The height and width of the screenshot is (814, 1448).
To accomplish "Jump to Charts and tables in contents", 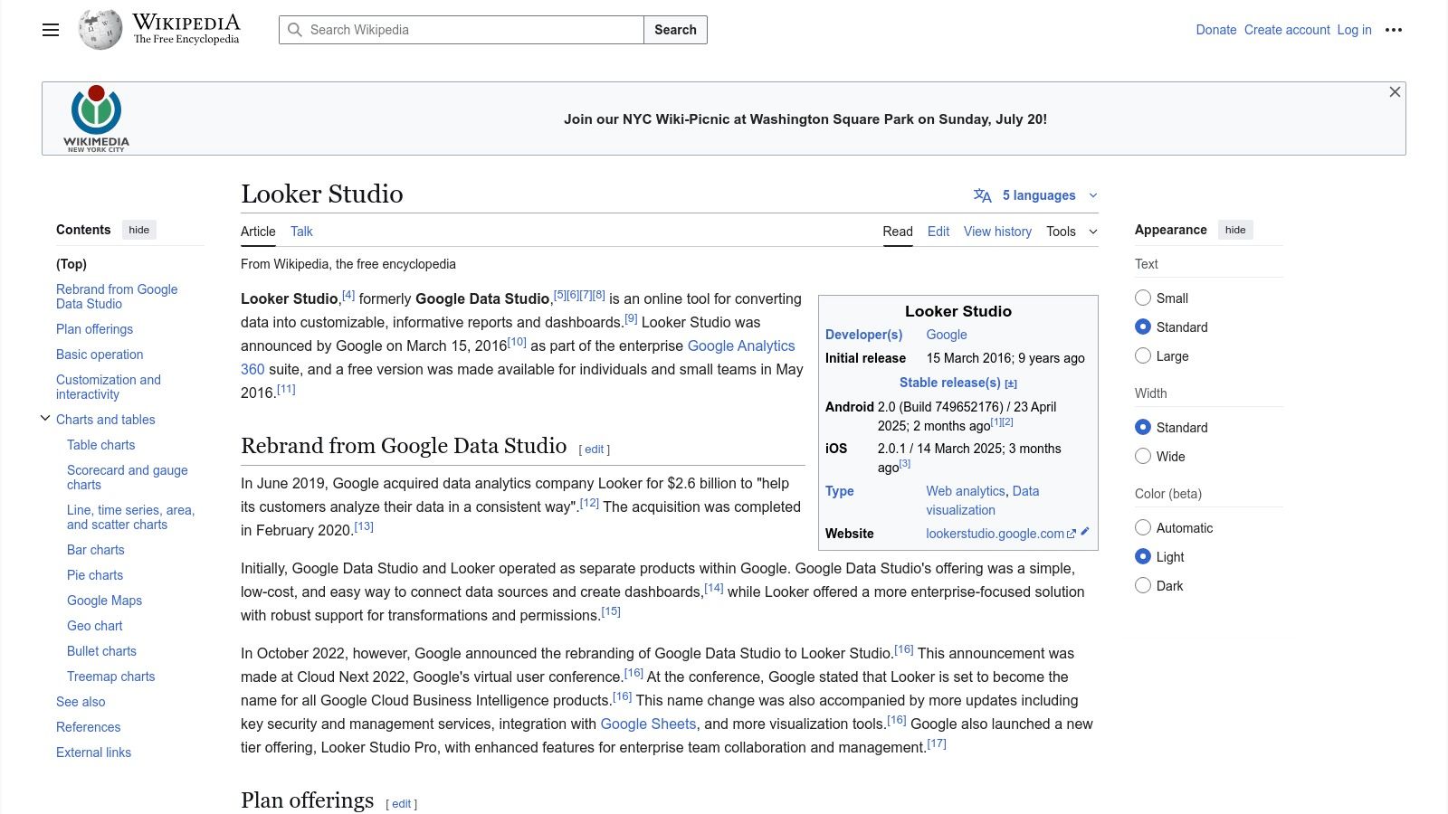I will 105,420.
